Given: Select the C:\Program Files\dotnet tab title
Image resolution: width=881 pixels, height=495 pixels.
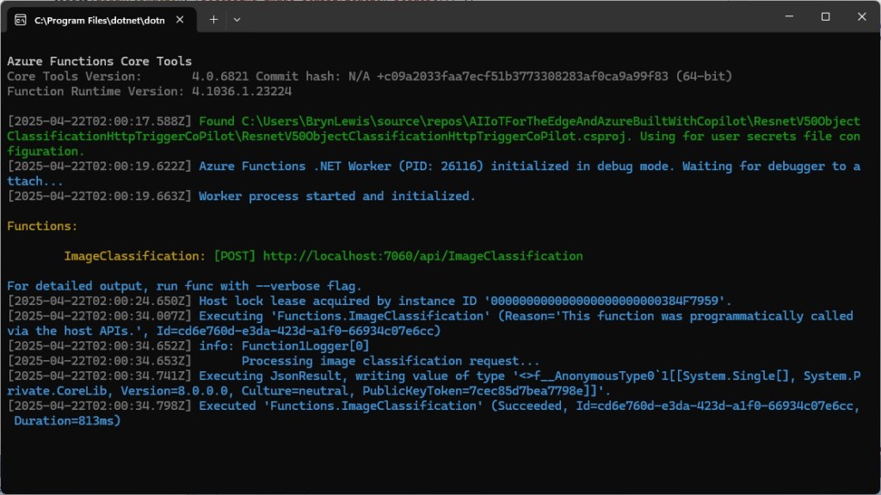Looking at the screenshot, I should coord(95,20).
